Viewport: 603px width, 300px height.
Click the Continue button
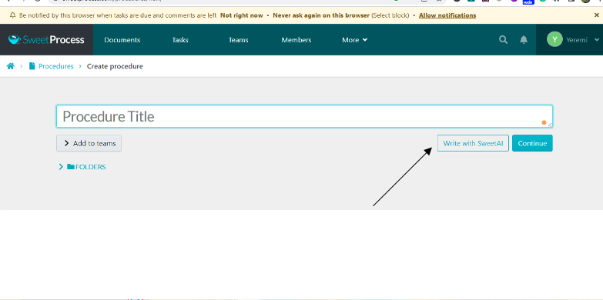532,143
